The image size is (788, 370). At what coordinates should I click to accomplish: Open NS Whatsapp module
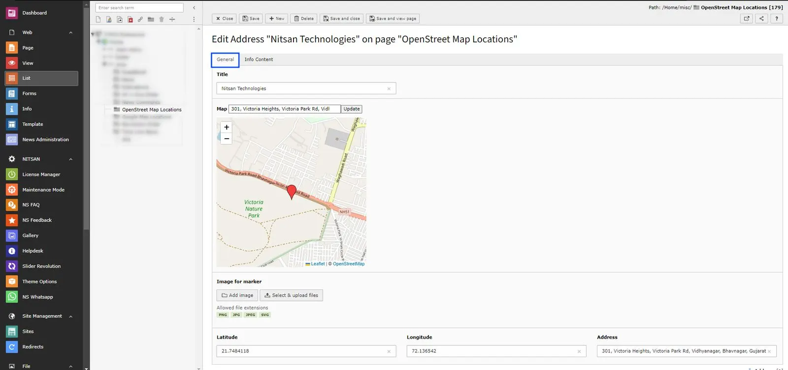(41, 297)
